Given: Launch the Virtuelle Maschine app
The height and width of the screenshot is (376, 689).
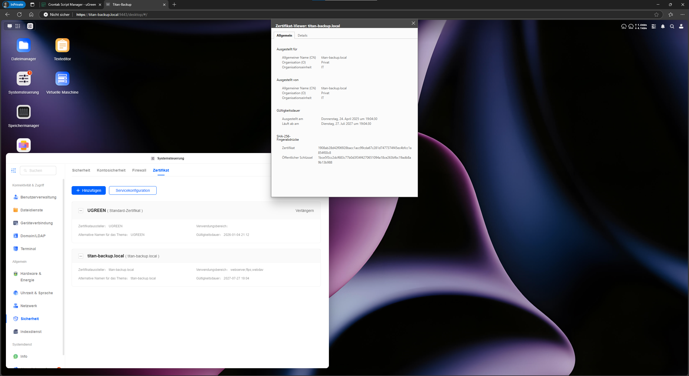Looking at the screenshot, I should [x=62, y=79].
